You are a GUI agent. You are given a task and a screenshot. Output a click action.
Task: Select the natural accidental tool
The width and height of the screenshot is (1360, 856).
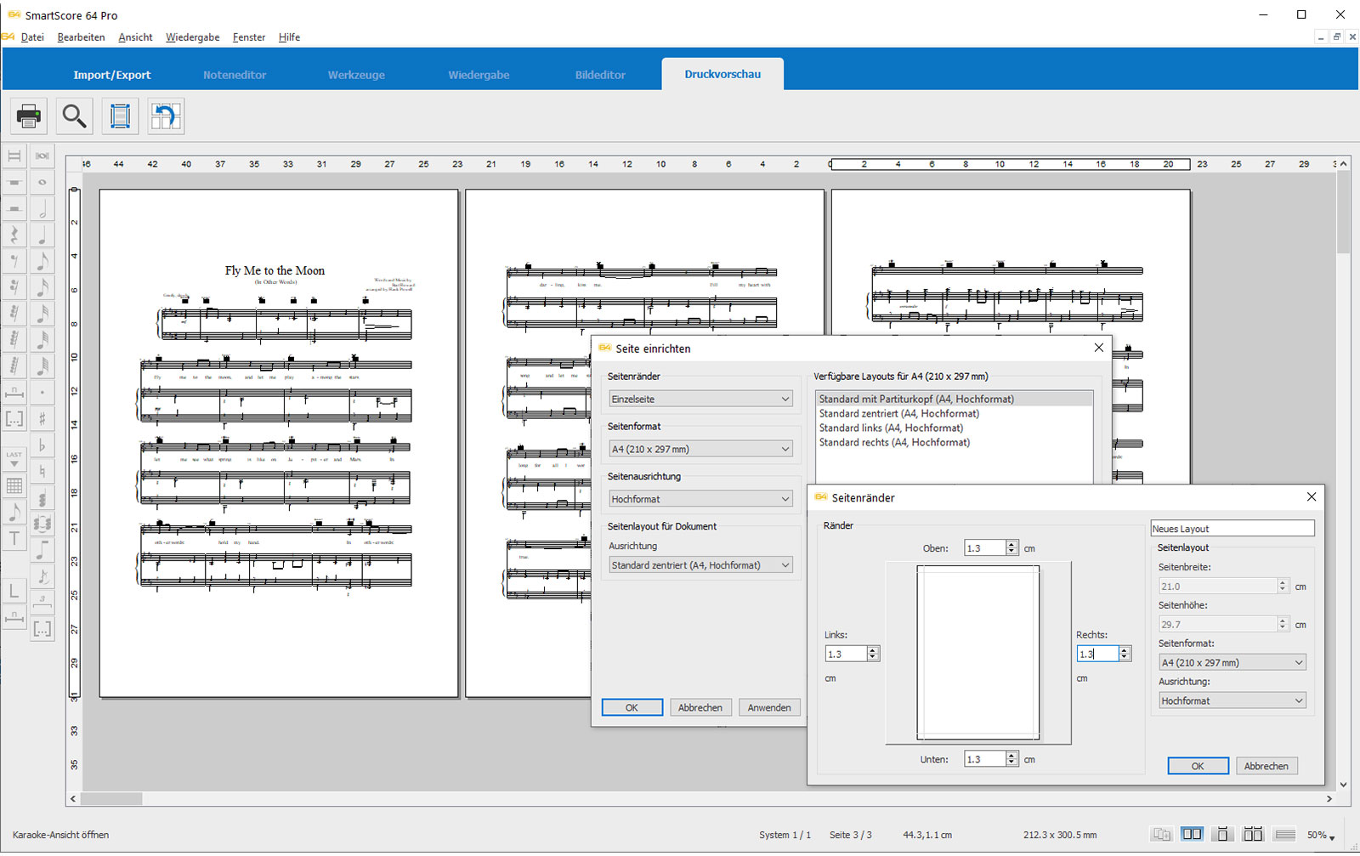coord(42,472)
